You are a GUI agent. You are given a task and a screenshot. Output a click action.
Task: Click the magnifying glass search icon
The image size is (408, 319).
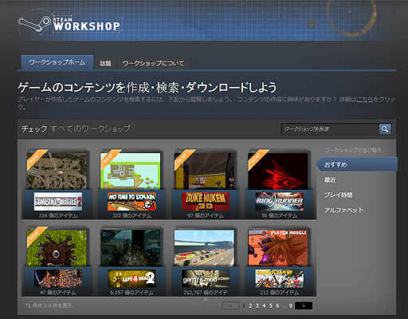385,129
